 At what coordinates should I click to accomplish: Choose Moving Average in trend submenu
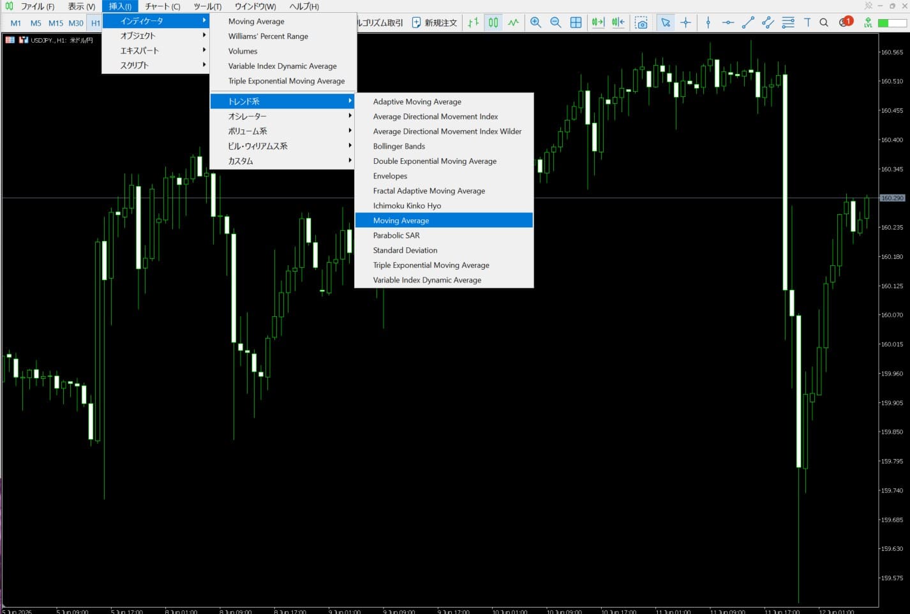[x=444, y=221]
